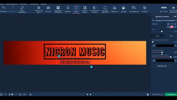Click the black background color swatch
177x100 pixels.
click(165, 46)
